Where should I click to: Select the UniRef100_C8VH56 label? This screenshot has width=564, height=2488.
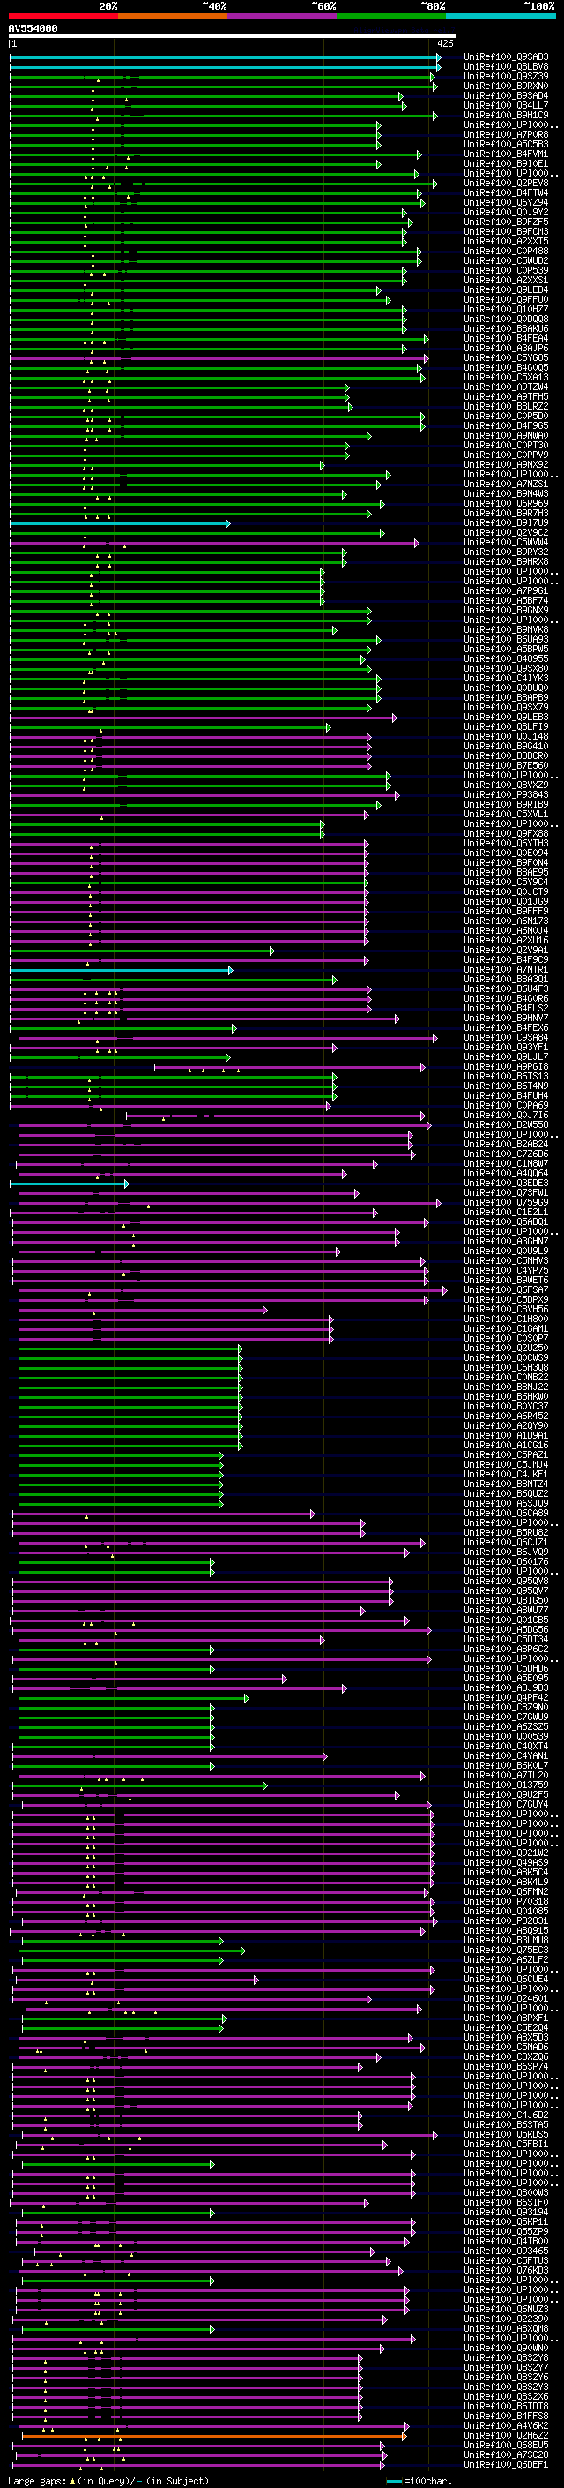click(506, 1309)
